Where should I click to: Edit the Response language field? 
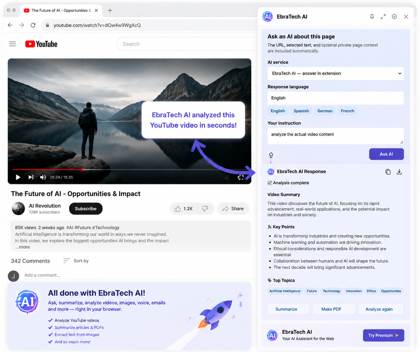(336, 98)
